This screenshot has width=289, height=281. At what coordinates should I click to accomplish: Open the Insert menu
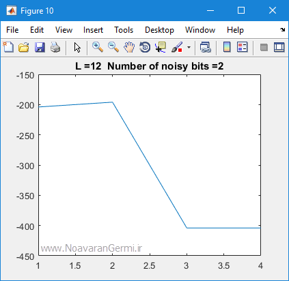(93, 30)
